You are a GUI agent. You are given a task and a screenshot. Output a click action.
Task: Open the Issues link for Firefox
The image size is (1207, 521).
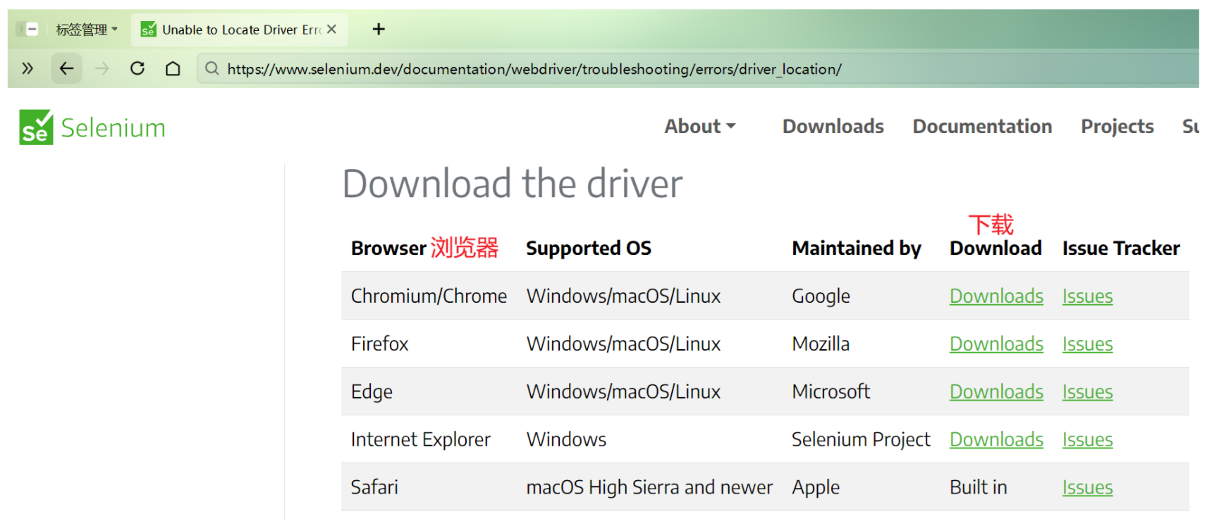(1087, 344)
